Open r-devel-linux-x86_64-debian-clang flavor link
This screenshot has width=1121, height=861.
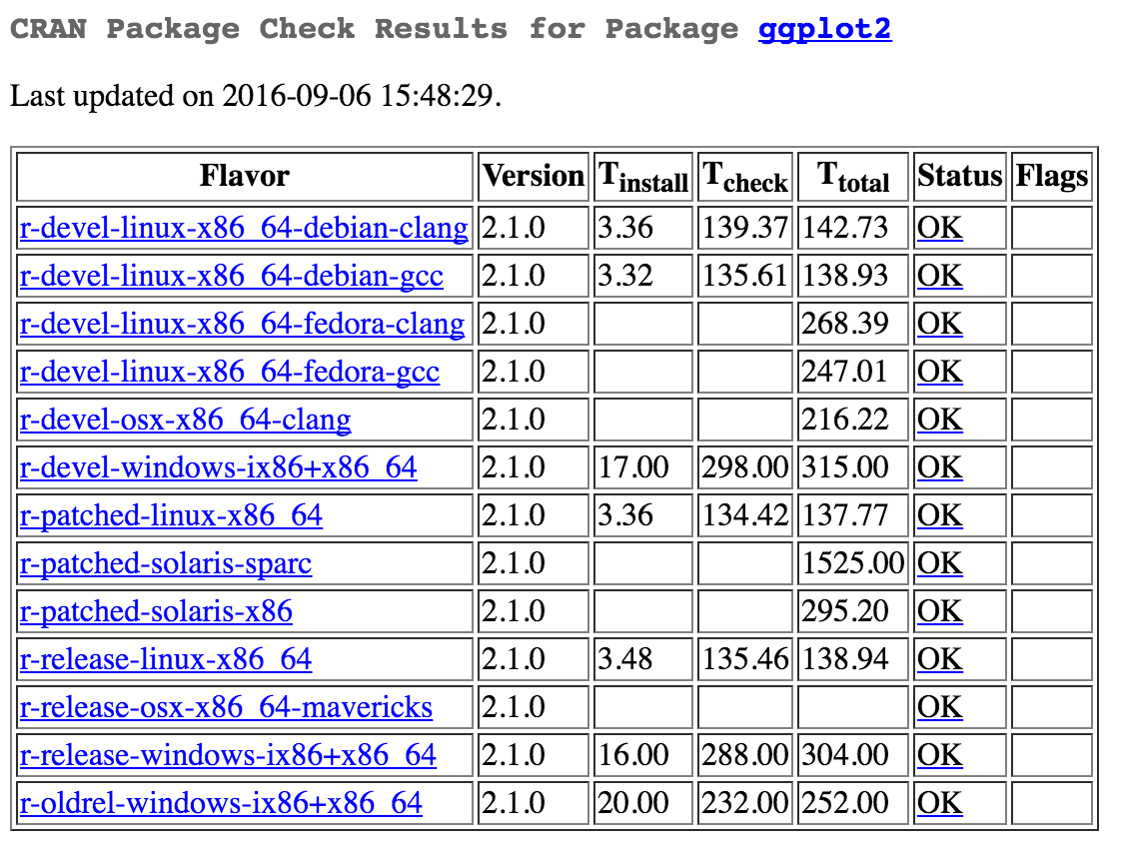[244, 228]
